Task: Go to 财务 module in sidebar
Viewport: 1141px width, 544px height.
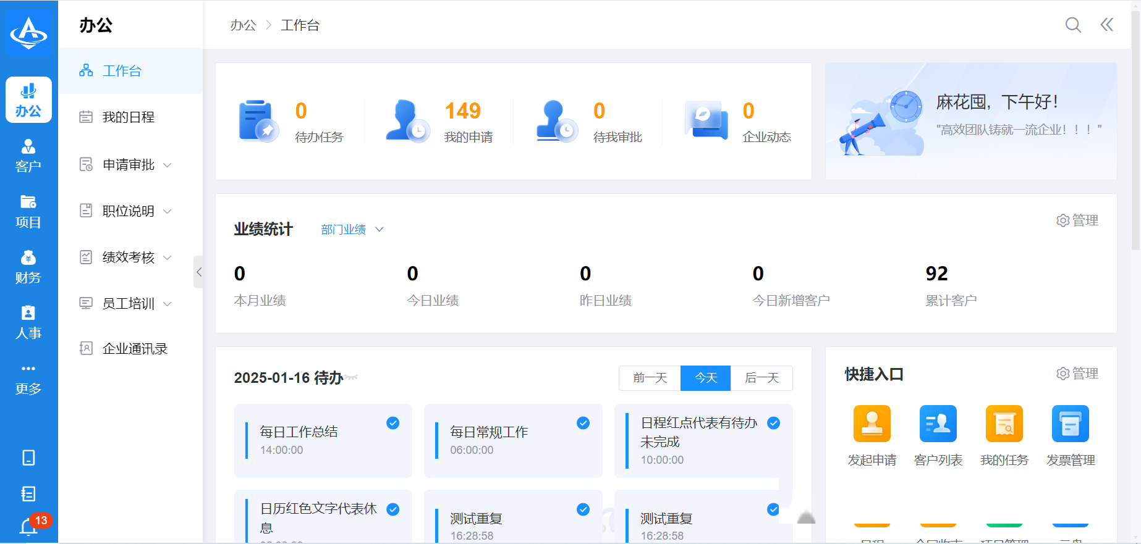Action: click(x=28, y=267)
